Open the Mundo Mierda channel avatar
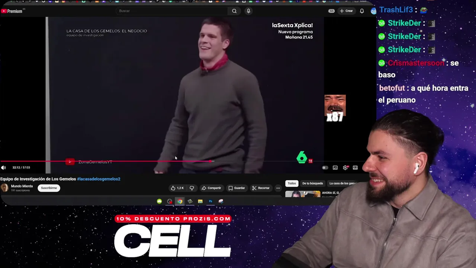Image resolution: width=476 pixels, height=268 pixels. point(4,188)
